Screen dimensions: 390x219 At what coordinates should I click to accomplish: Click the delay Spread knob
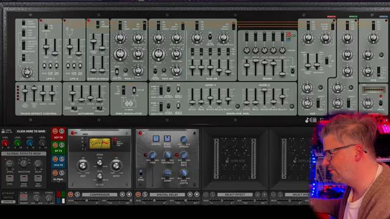184,139
